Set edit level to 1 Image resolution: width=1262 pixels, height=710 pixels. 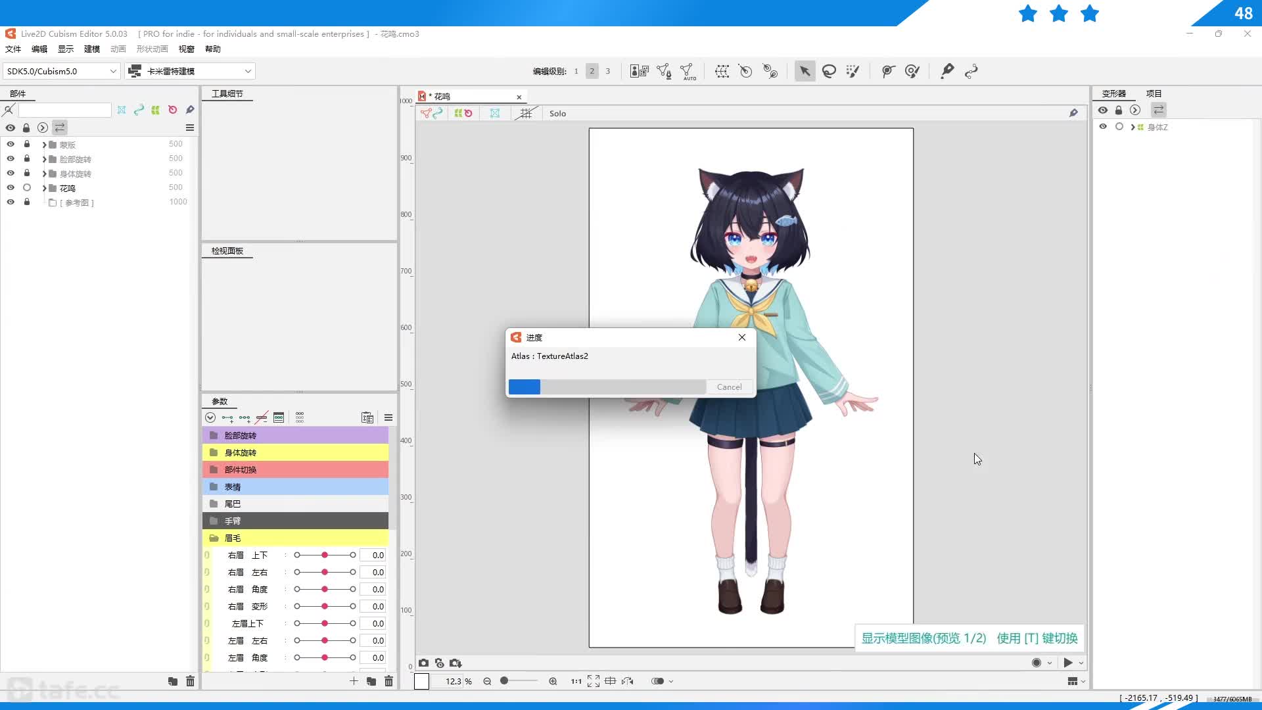[x=576, y=71]
